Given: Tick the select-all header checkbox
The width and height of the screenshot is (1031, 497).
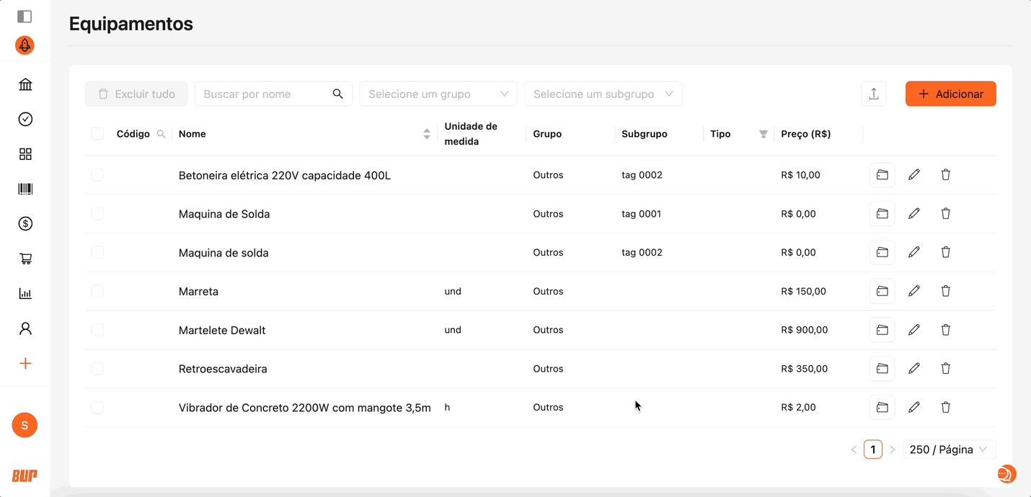Looking at the screenshot, I should click(x=97, y=134).
